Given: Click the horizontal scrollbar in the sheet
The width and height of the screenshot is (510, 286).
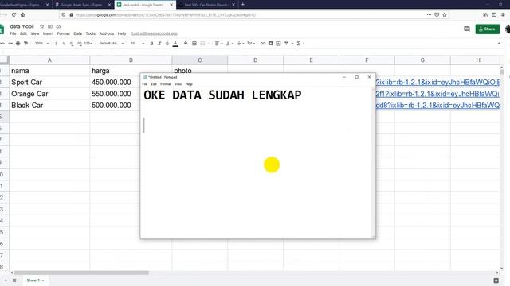Looking at the screenshot, I should coord(81,272).
